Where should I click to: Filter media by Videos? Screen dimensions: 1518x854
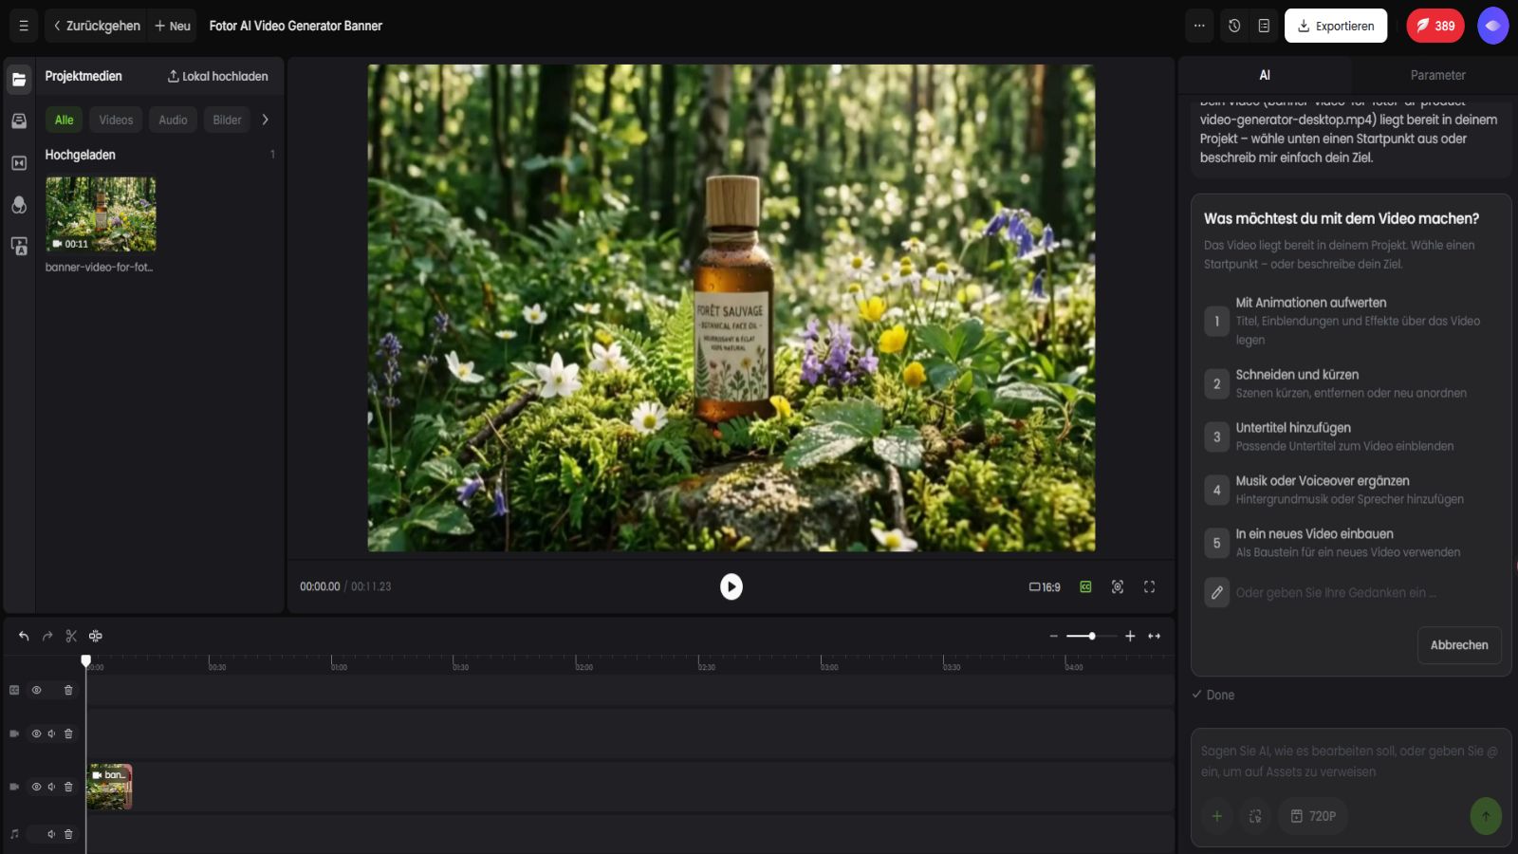(x=116, y=120)
